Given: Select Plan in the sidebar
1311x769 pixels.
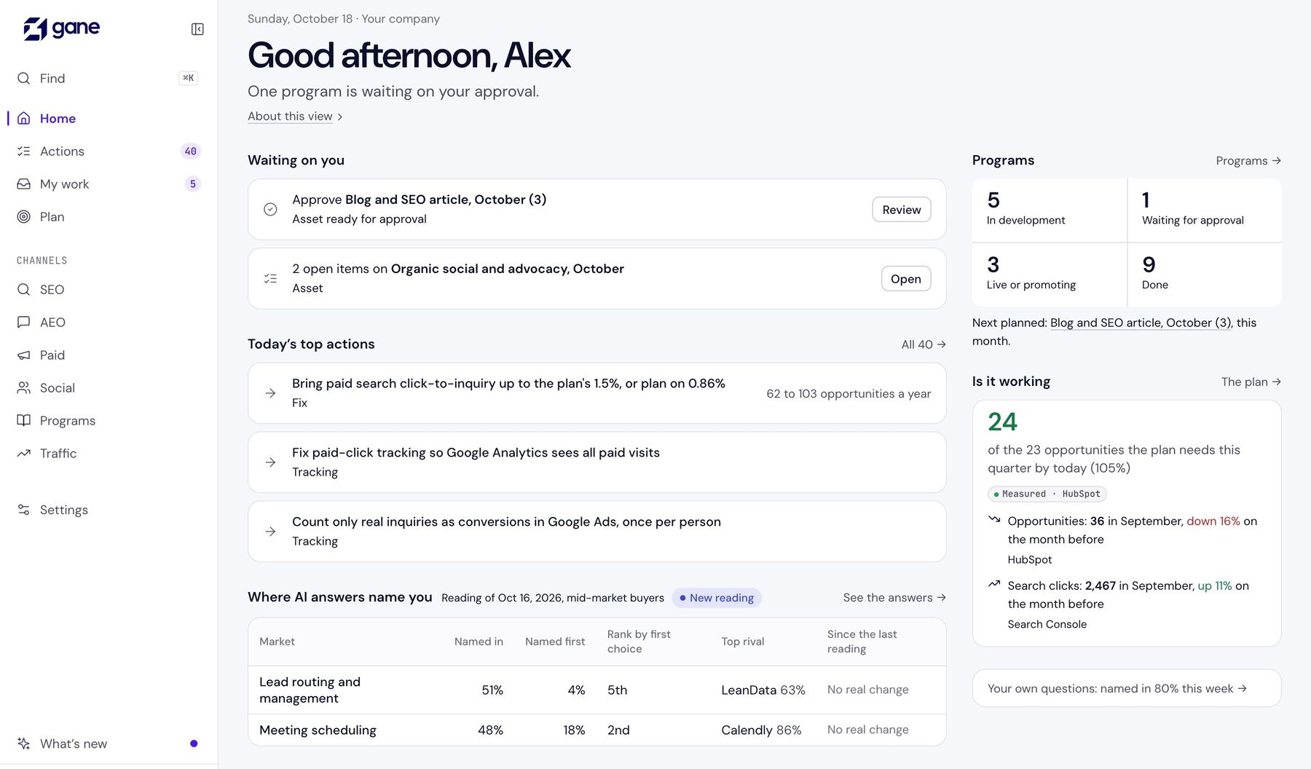Looking at the screenshot, I should tap(108, 217).
